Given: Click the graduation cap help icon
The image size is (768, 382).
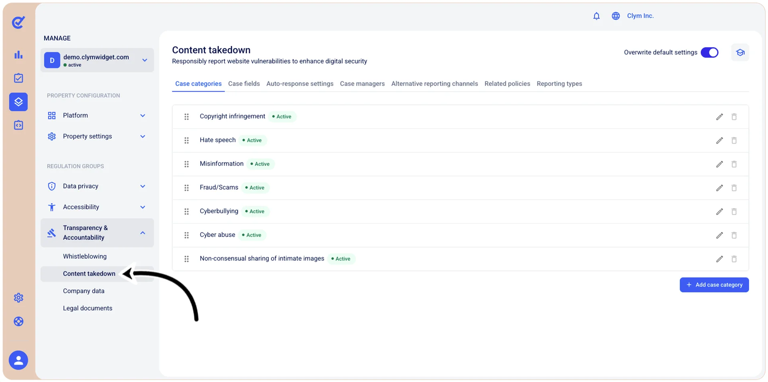Looking at the screenshot, I should pos(740,52).
